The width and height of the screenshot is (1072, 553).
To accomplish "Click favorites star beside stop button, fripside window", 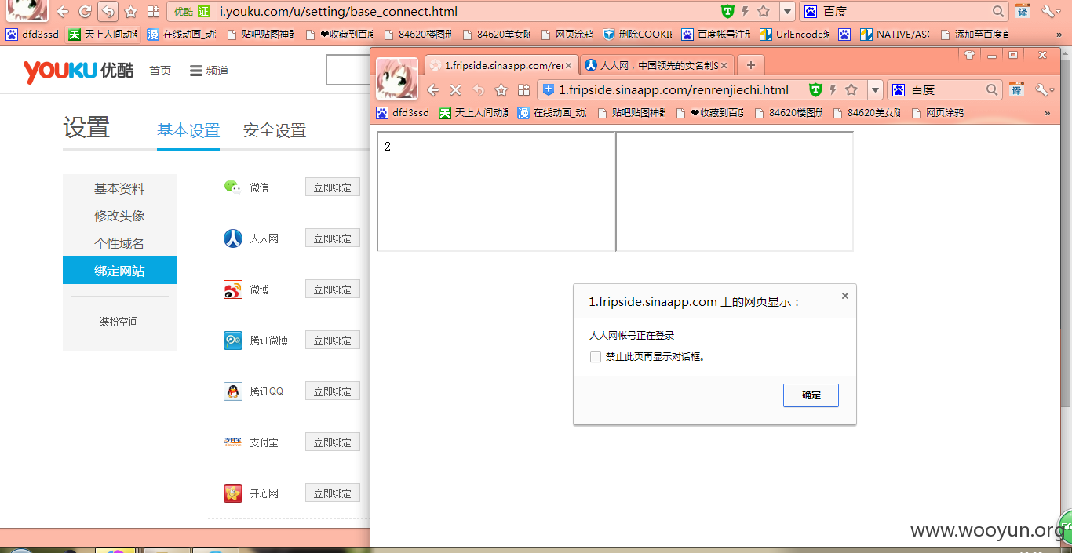I will 501,89.
